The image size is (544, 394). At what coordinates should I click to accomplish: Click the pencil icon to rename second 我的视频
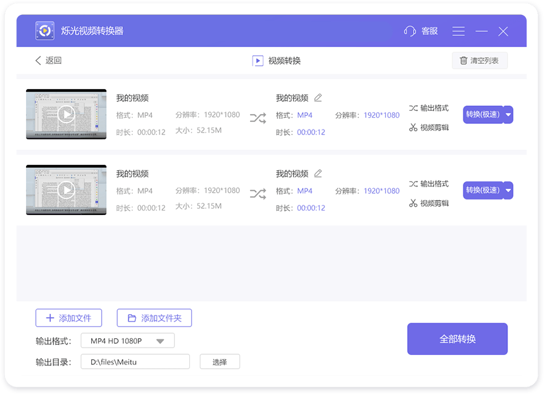tap(318, 173)
